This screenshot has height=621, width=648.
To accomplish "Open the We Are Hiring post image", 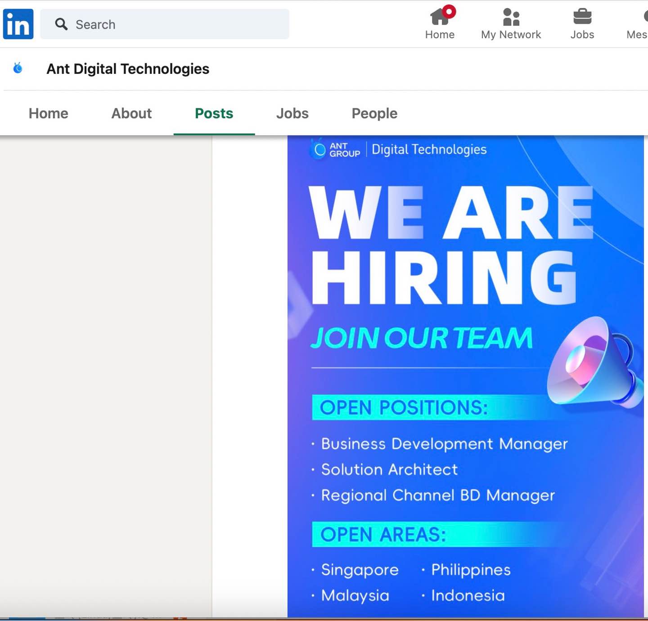I will (x=466, y=376).
